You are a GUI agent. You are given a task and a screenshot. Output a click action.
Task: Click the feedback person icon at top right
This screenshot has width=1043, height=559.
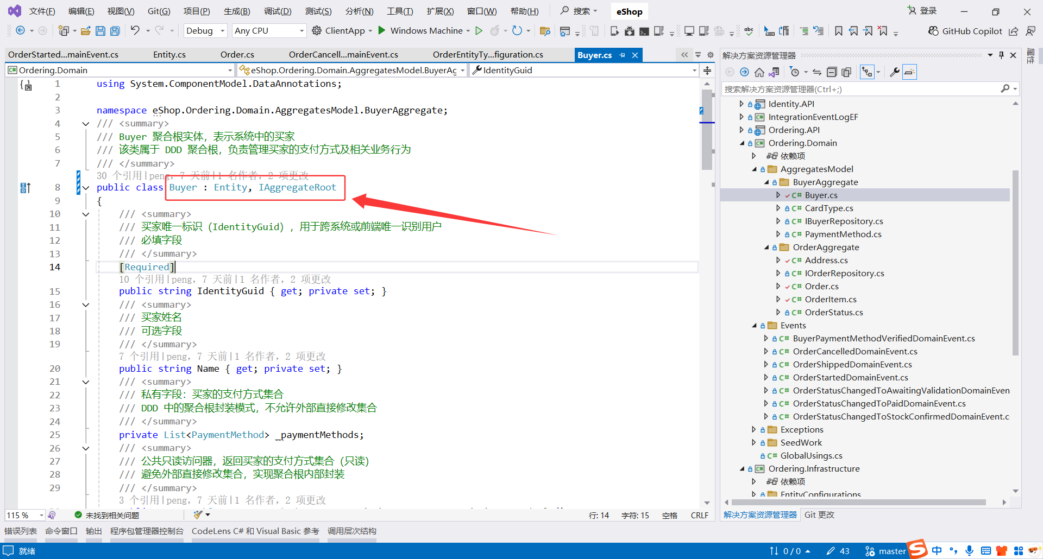click(x=1031, y=31)
